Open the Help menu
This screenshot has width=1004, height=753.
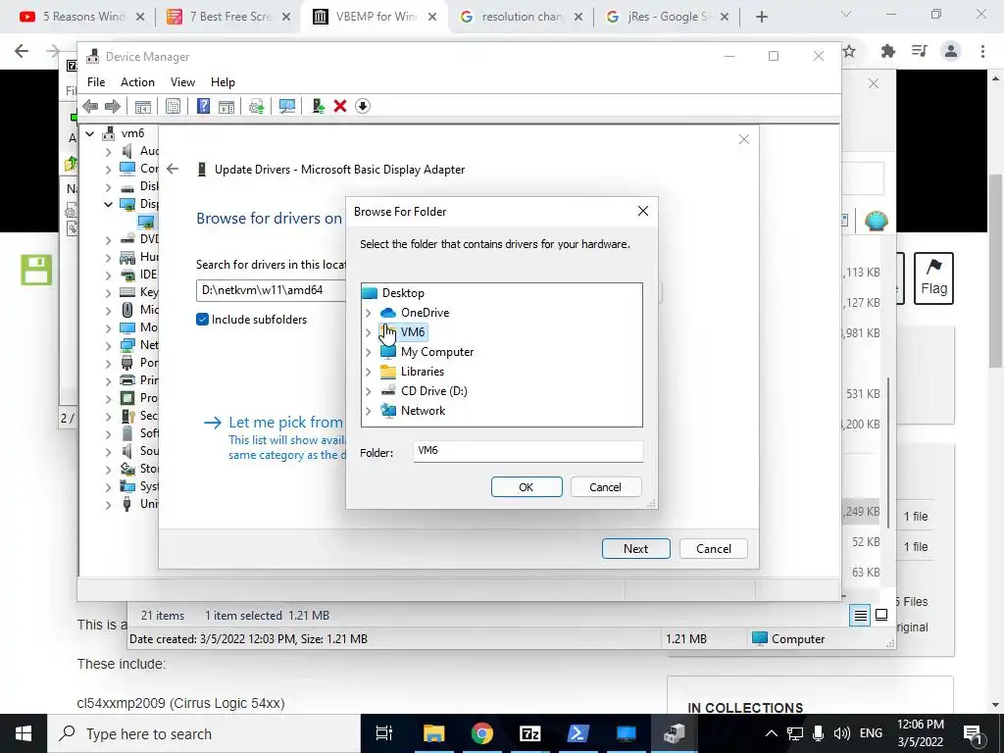[x=223, y=82]
